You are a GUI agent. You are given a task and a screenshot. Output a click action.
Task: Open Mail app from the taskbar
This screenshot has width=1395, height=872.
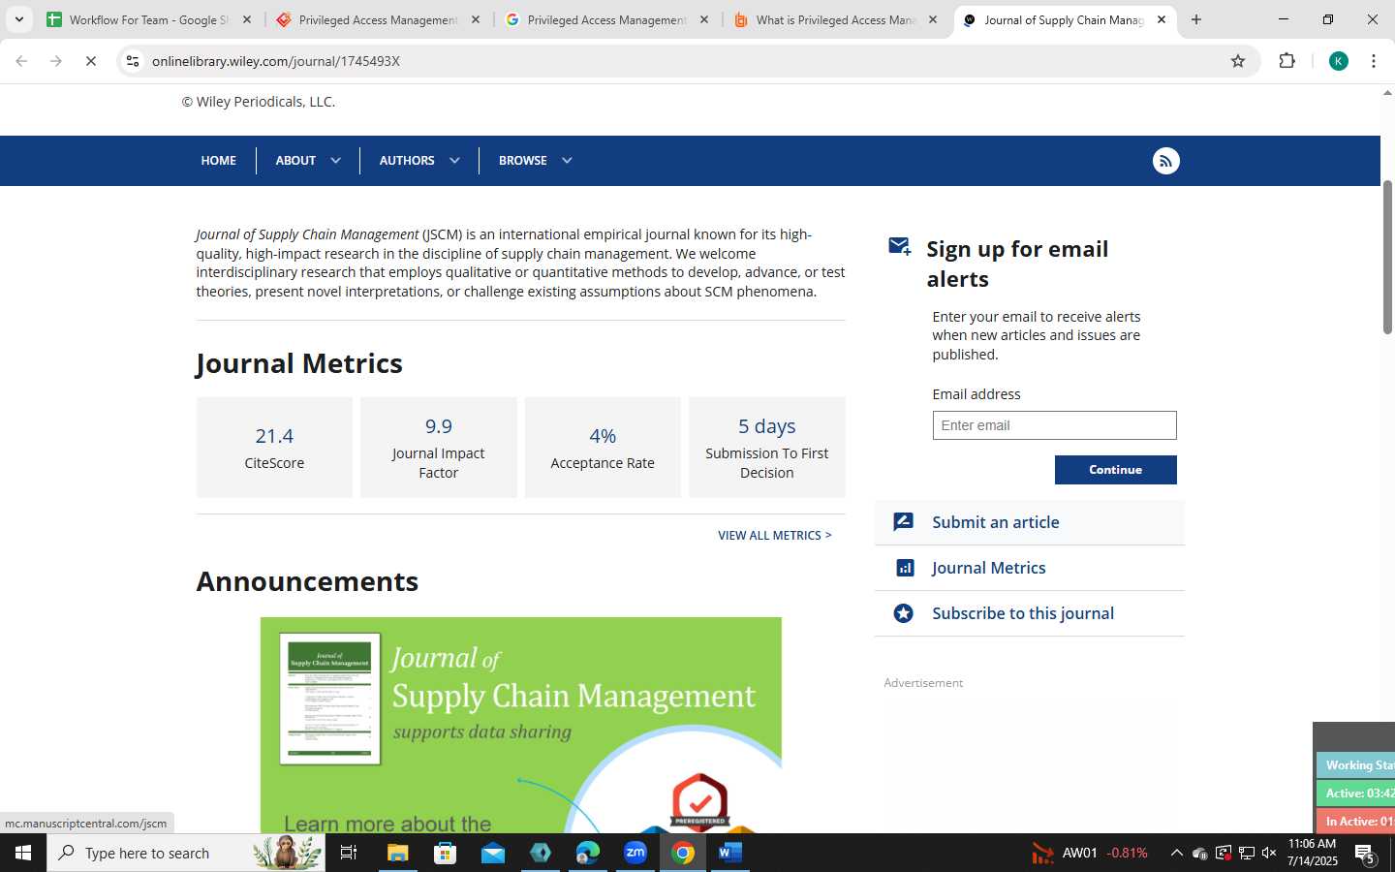coord(492,853)
